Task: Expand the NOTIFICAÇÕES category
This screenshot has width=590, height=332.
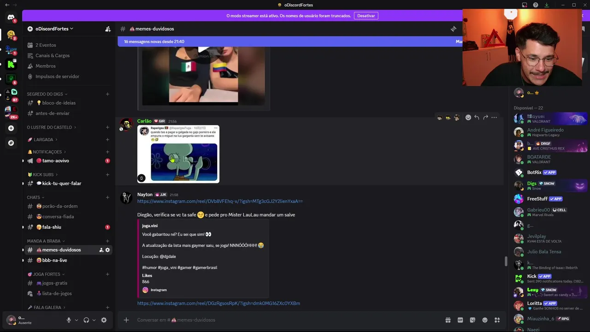Action: 47,152
